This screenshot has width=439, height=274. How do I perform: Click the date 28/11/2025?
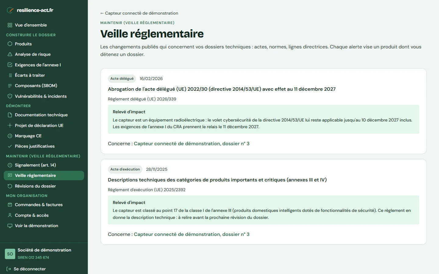click(x=157, y=169)
